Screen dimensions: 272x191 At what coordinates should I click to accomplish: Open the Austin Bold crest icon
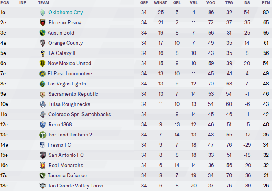[x=42, y=33]
